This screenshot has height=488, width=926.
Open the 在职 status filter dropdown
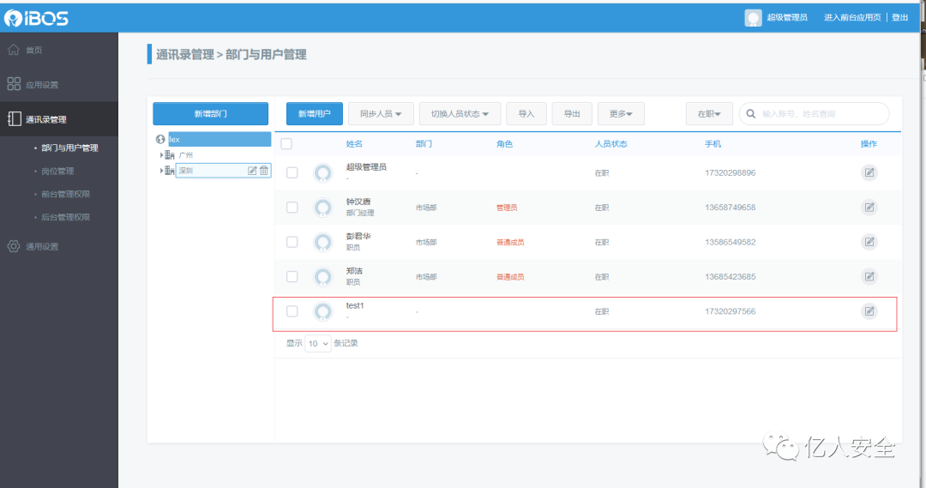709,113
